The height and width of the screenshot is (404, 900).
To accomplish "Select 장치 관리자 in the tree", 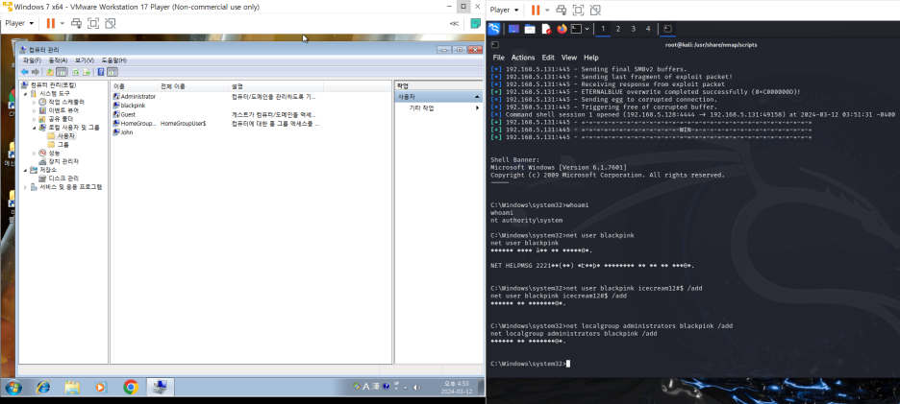I will tap(59, 161).
